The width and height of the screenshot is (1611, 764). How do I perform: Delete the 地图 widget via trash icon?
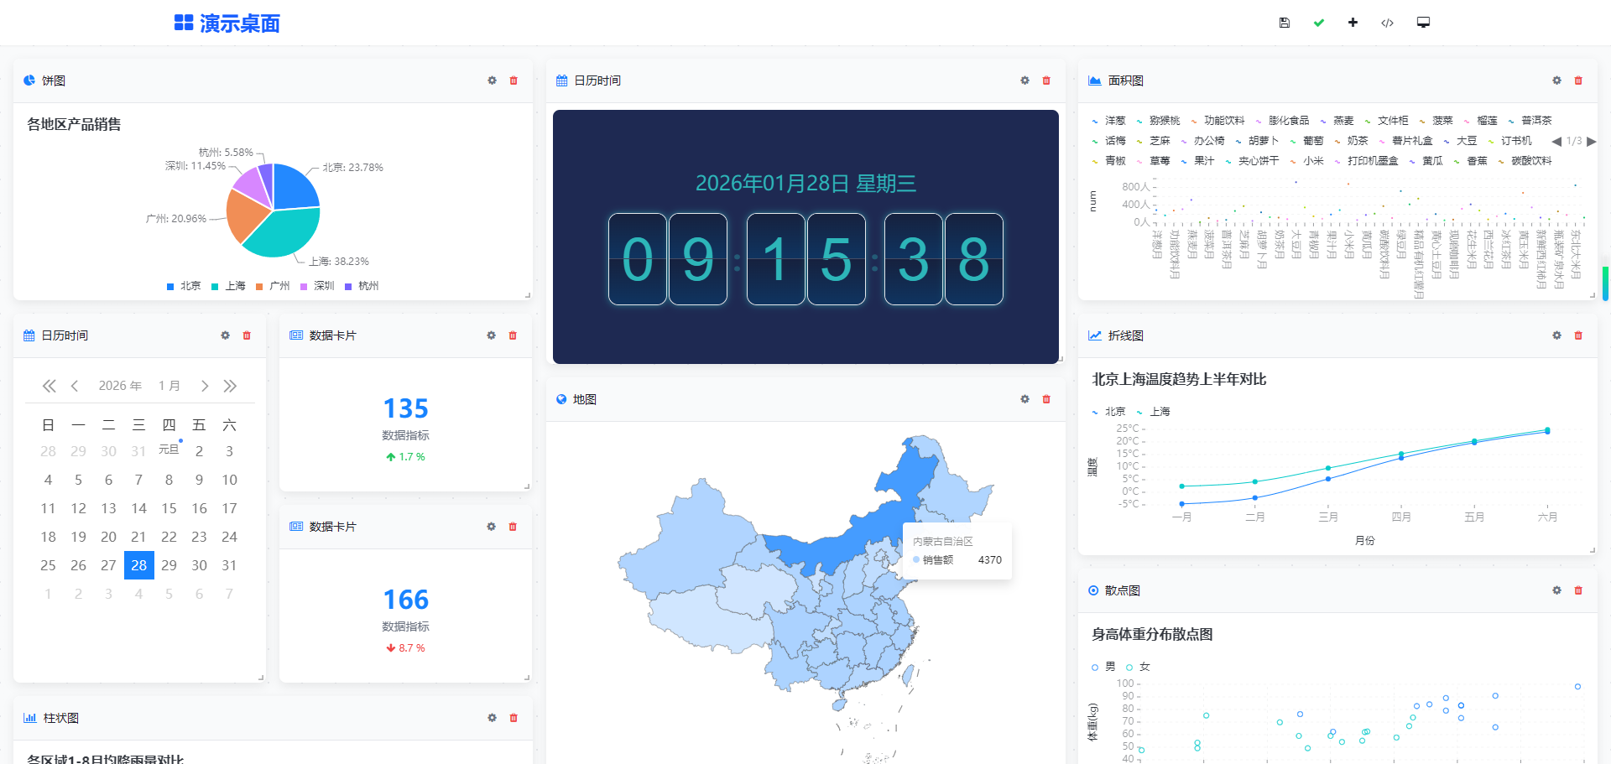[x=1045, y=399]
